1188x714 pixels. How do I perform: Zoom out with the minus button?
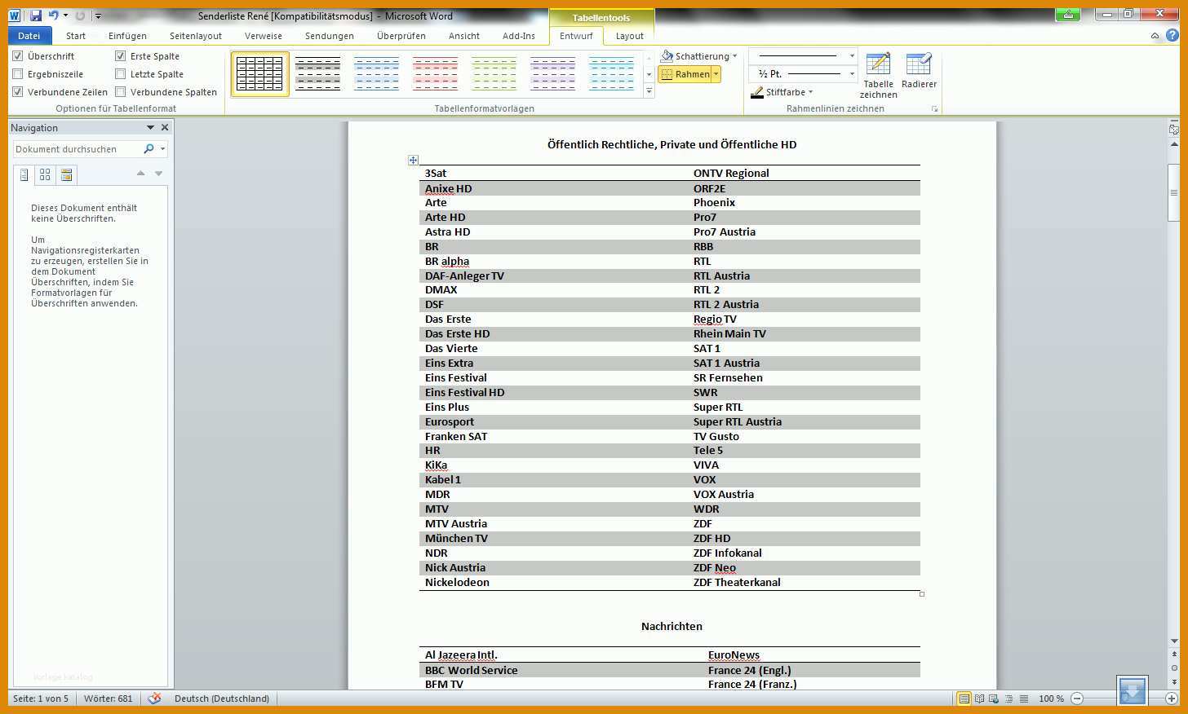tap(1077, 699)
